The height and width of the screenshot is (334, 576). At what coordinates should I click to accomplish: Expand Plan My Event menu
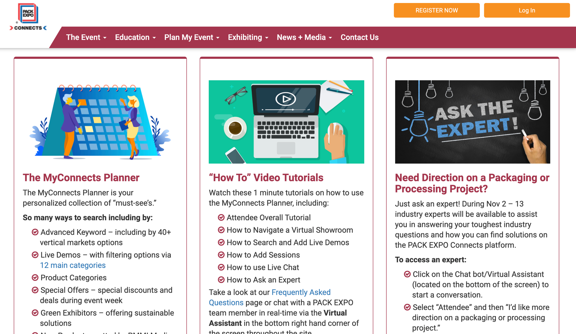[192, 37]
